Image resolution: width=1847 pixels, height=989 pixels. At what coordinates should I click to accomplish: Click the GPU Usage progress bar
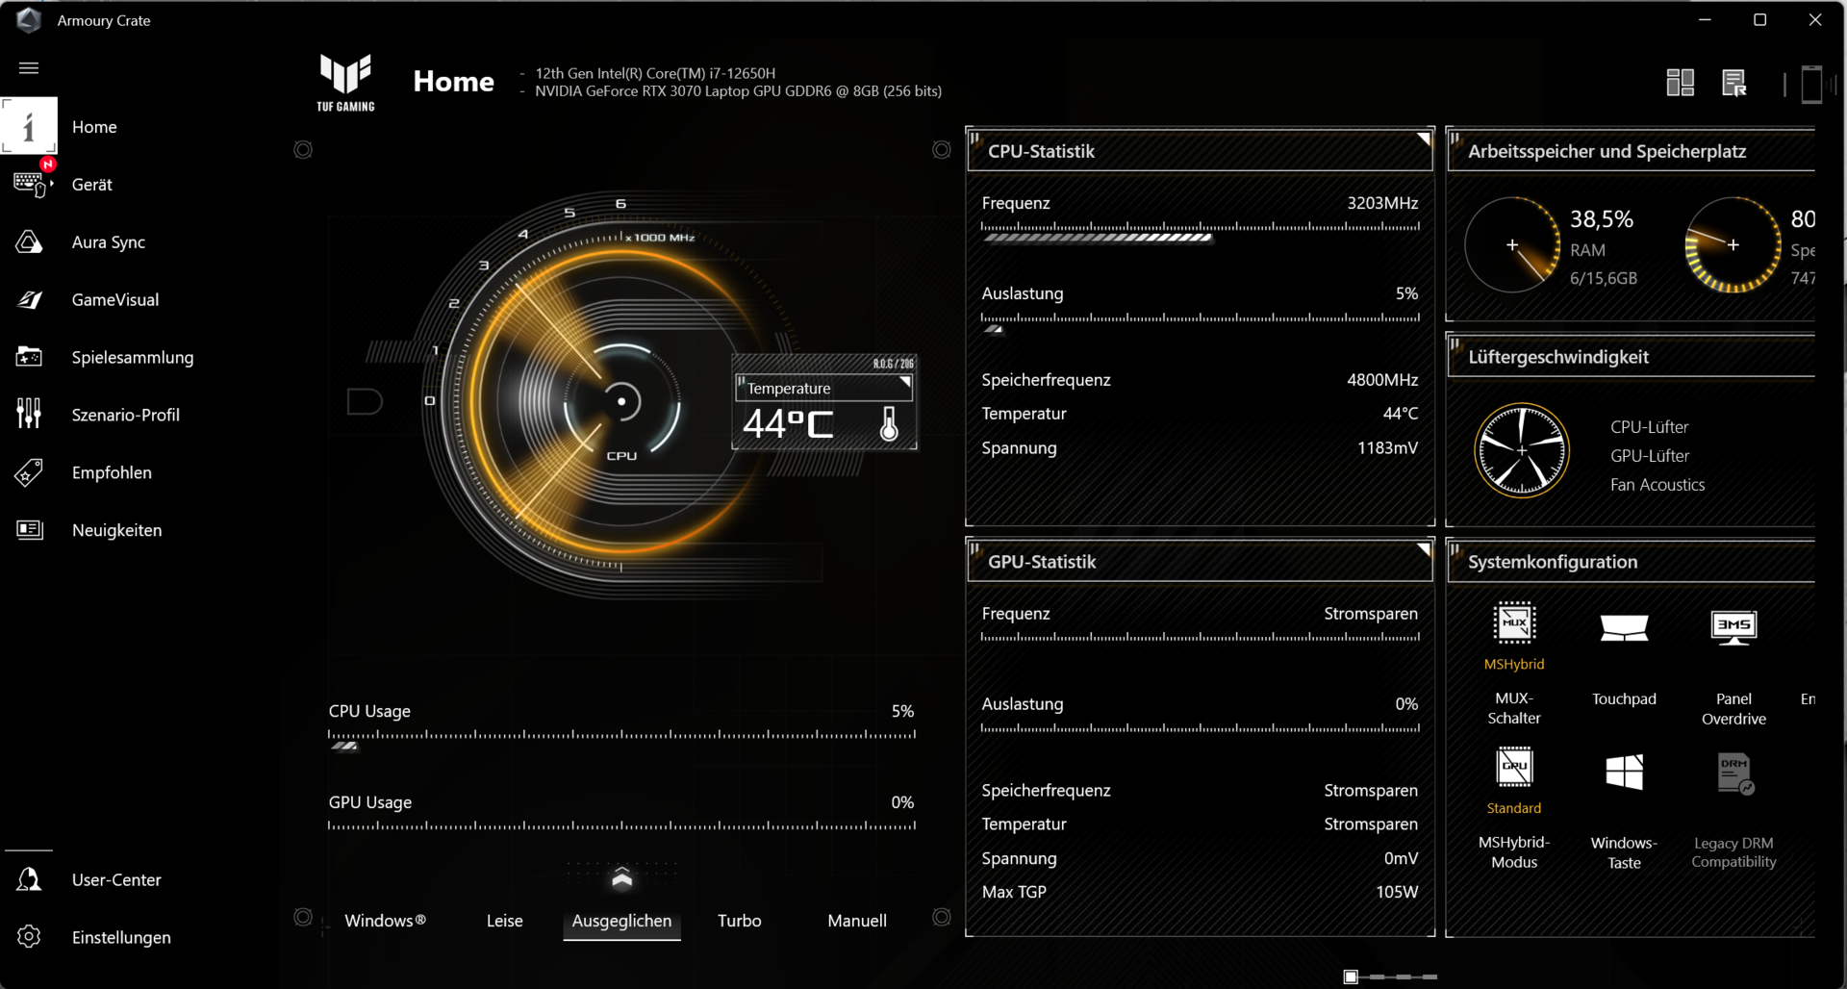621,825
